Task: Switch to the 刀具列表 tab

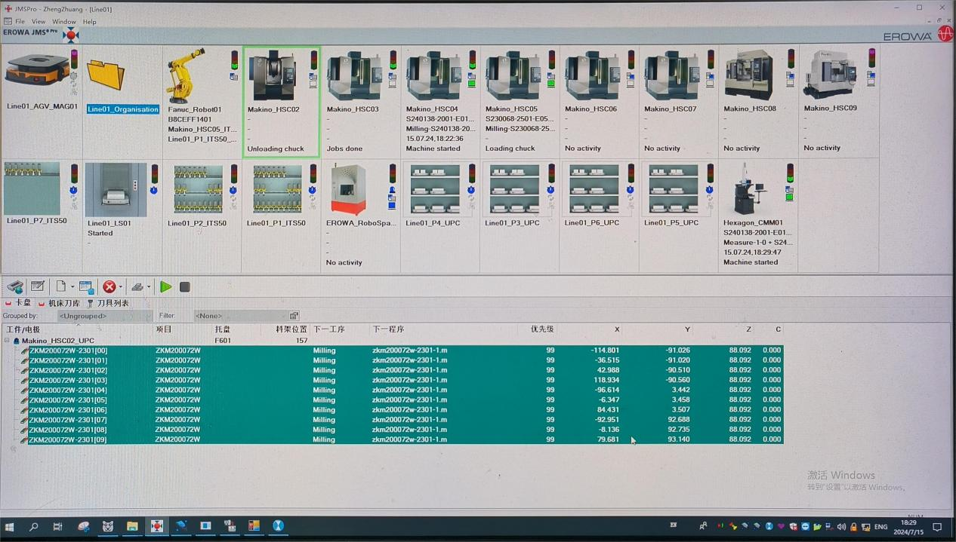Action: click(109, 303)
